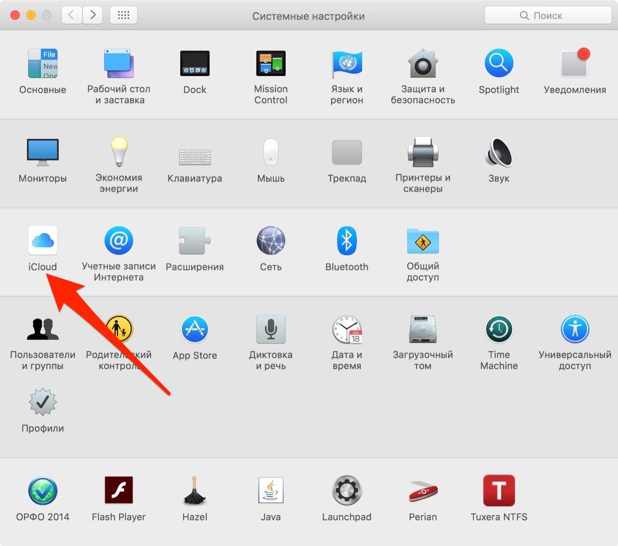Click the Show All grid button

[124, 15]
